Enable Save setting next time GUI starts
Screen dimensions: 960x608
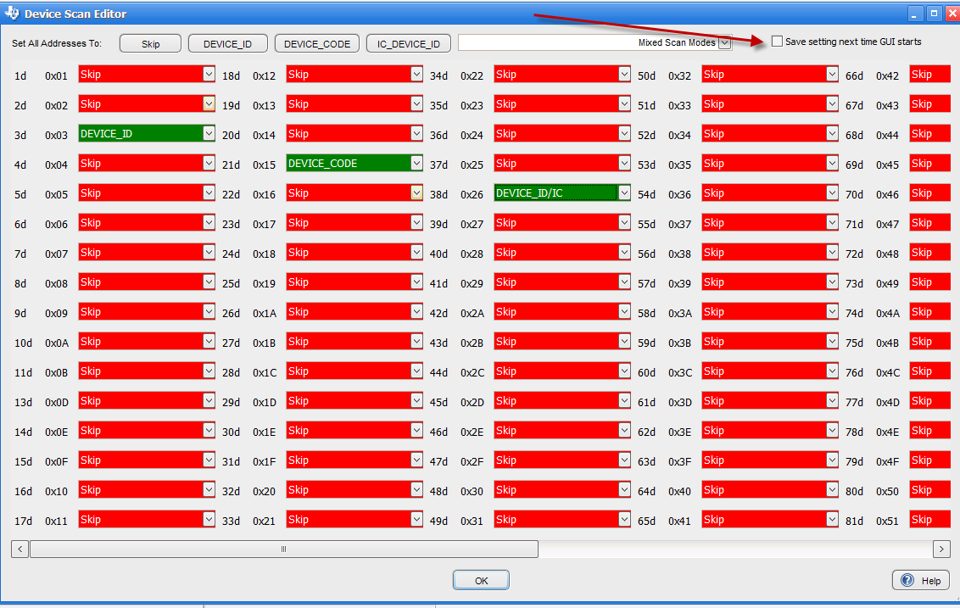tap(777, 41)
